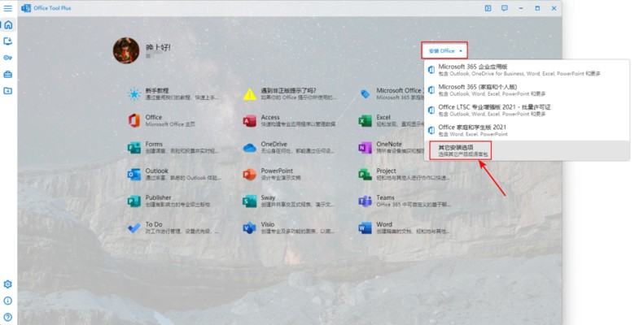Open the Home page in sidebar
The height and width of the screenshot is (325, 639).
(8, 24)
